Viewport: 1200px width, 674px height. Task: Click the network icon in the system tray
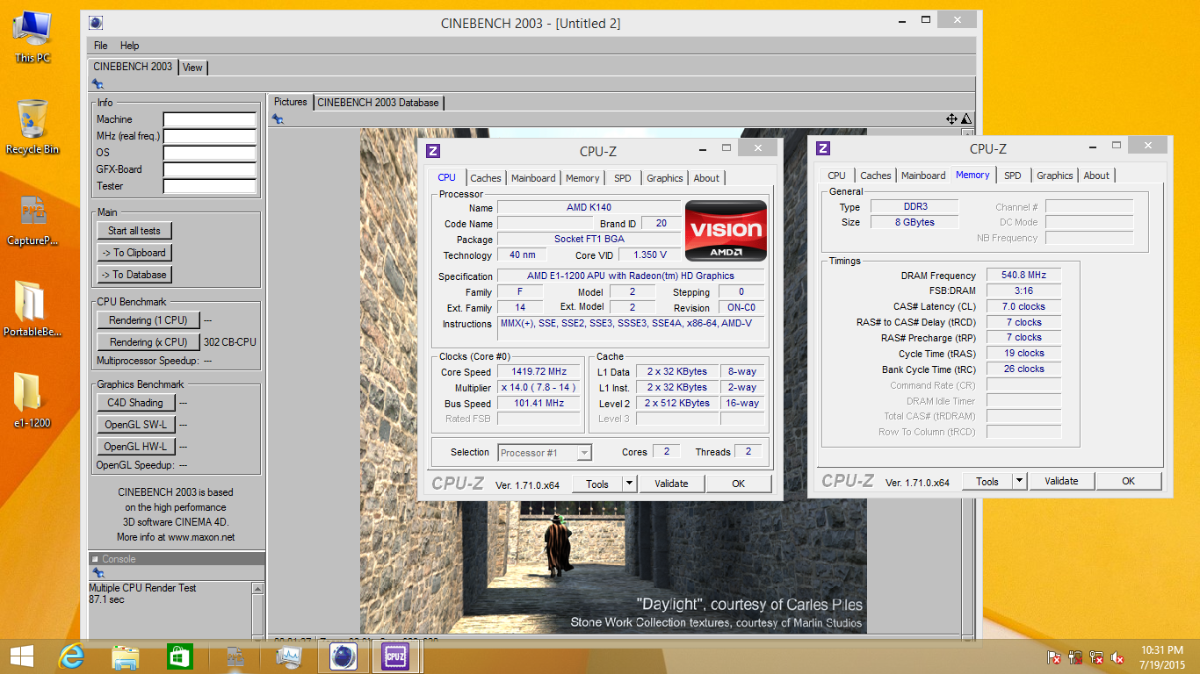click(x=1096, y=657)
